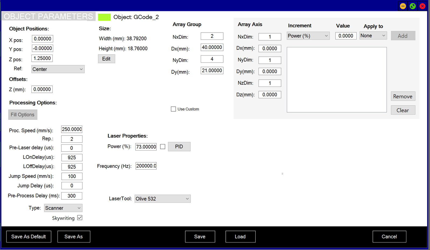This screenshot has height=250, width=430.
Task: Open the Ref dropdown set to Center
Action: [x=58, y=69]
